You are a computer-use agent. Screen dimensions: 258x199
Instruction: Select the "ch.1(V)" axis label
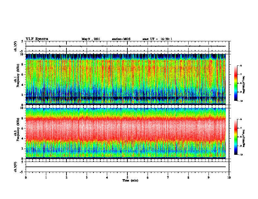point(15,46)
